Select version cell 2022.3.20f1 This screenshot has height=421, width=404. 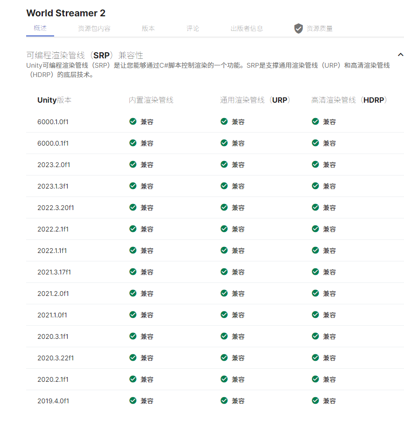[56, 208]
